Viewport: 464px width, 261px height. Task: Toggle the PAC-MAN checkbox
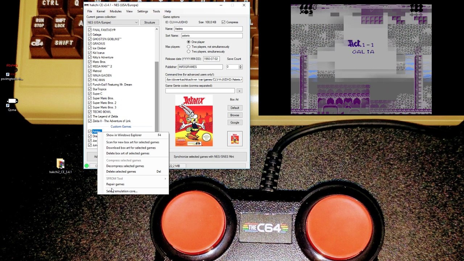point(90,80)
